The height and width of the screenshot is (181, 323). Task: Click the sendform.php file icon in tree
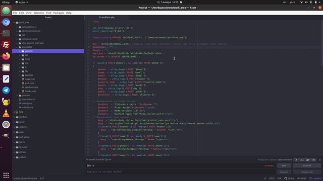(x=23, y=87)
